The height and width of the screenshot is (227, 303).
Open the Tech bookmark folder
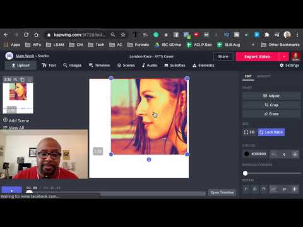[96, 45]
